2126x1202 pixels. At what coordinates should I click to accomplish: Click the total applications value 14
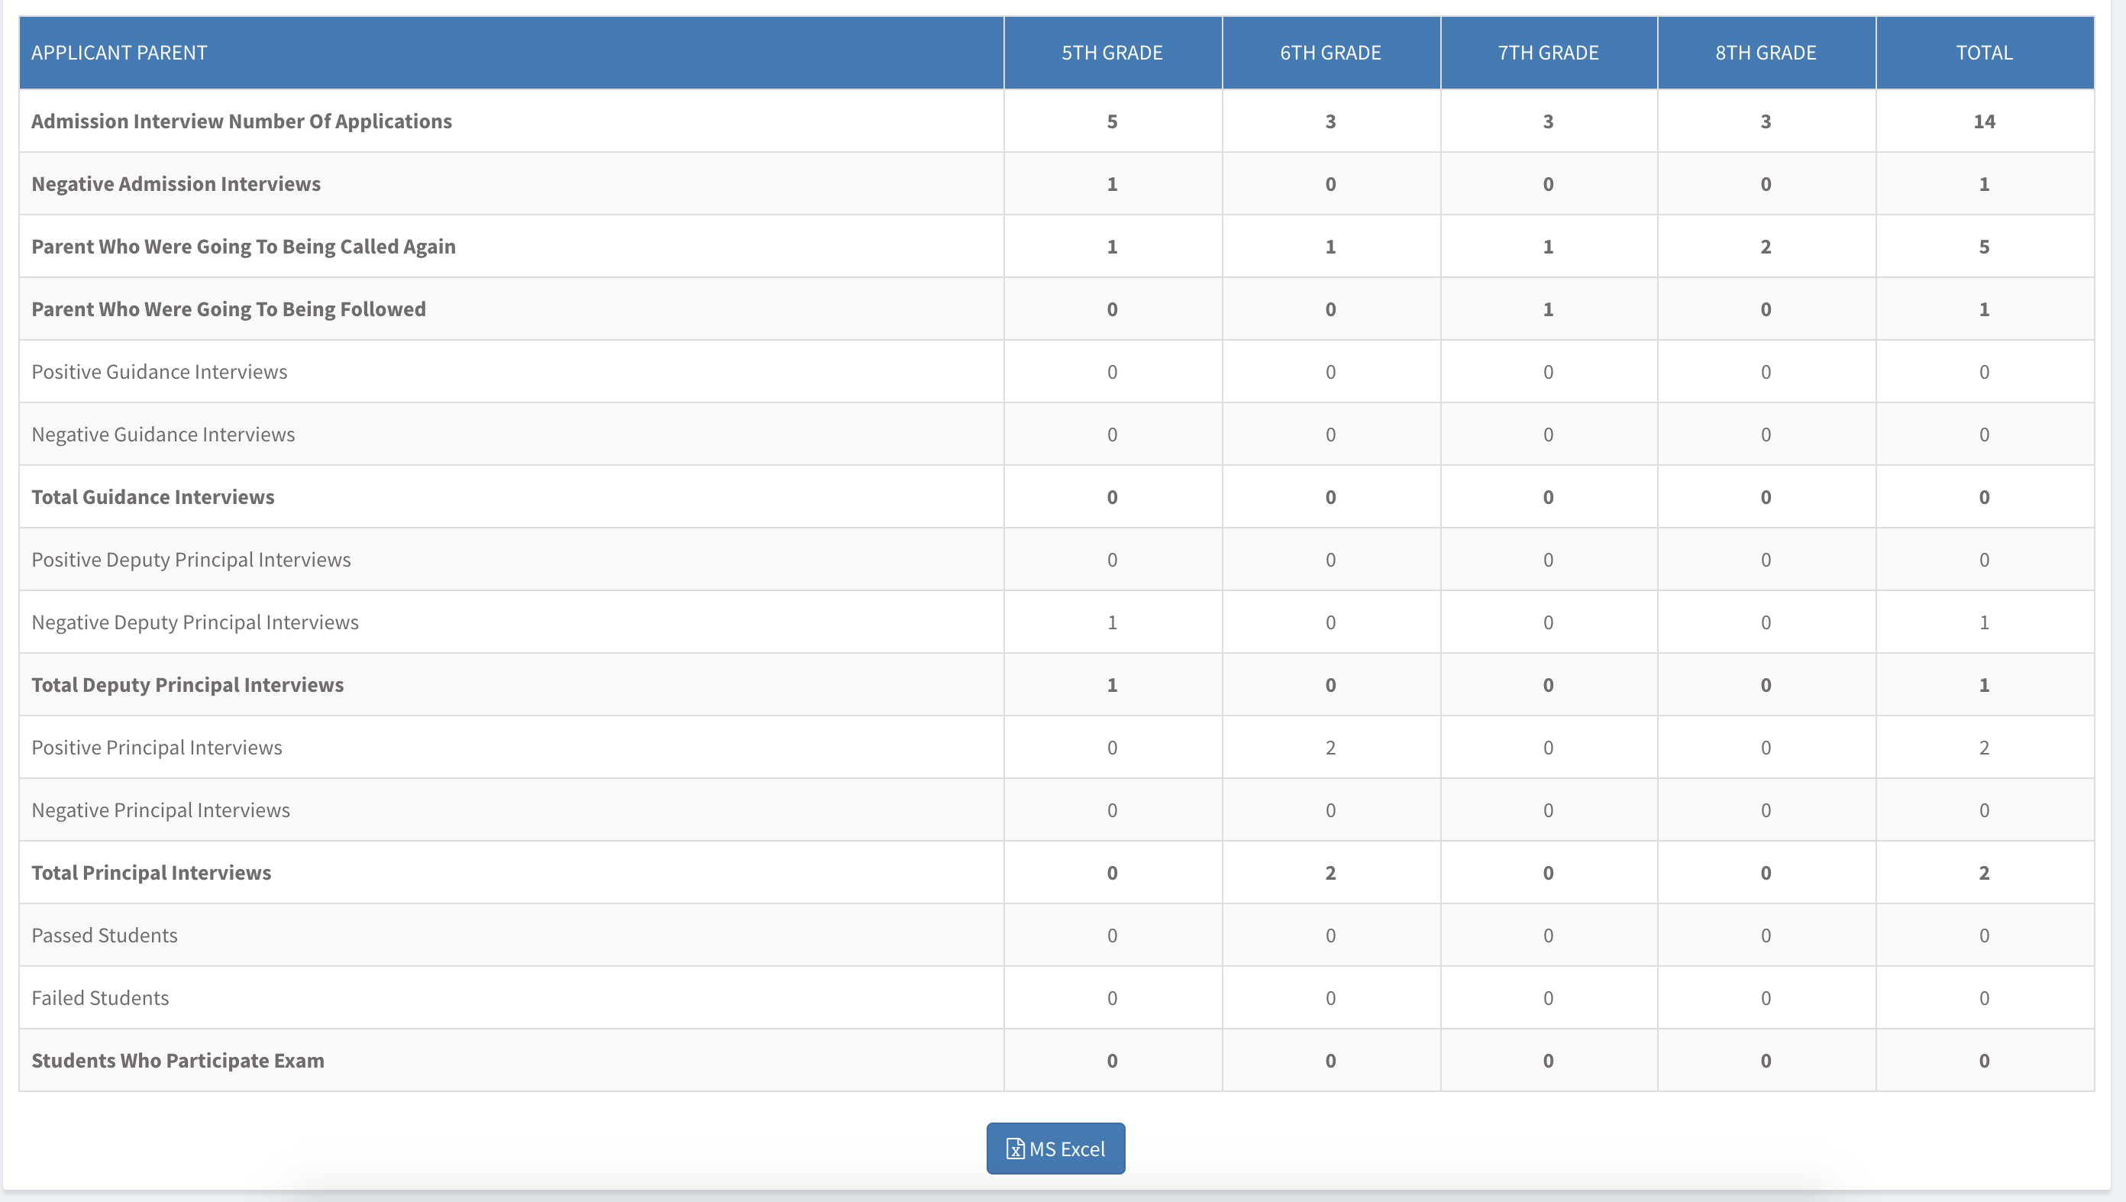(x=1983, y=121)
